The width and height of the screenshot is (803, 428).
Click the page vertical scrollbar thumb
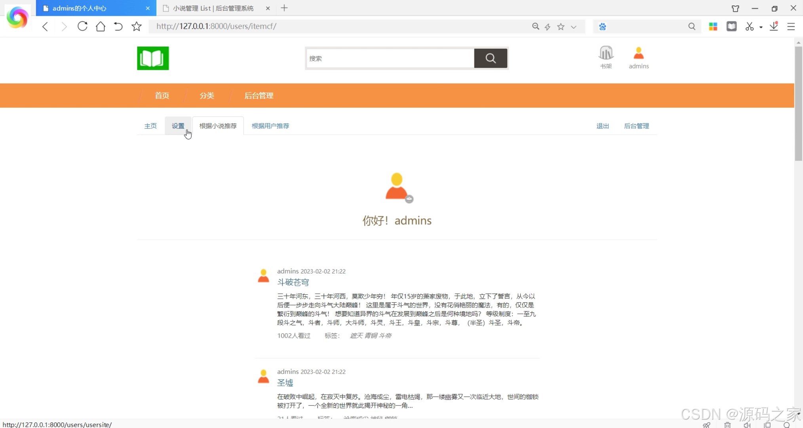click(798, 103)
